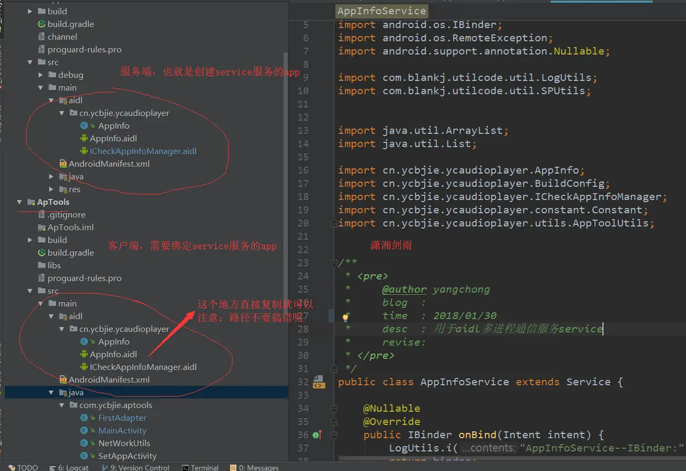Viewport: 686px width, 471px height.
Task: Click line number 16 in the gutter
Action: click(303, 170)
